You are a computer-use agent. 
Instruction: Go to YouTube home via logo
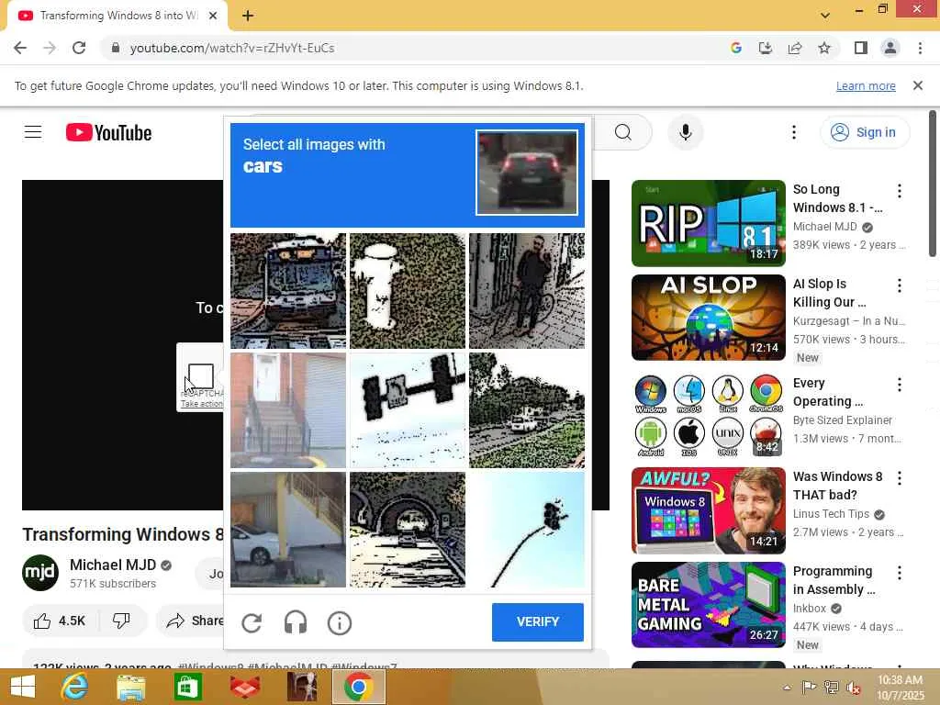point(108,132)
